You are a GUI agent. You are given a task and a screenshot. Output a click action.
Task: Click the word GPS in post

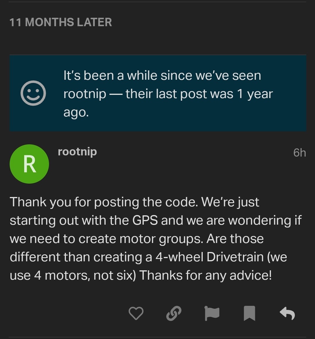(x=145, y=220)
